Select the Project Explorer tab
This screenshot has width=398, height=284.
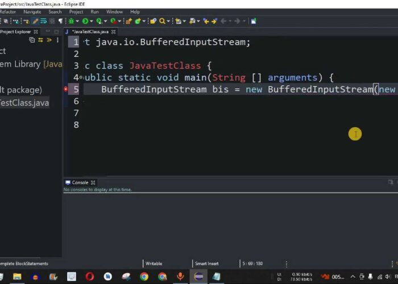pos(15,32)
